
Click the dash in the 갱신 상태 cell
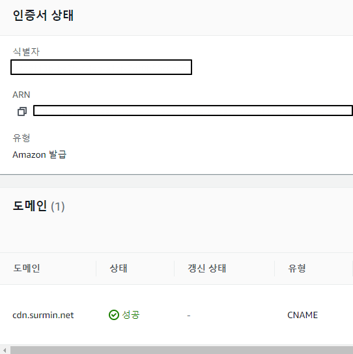[x=189, y=316]
